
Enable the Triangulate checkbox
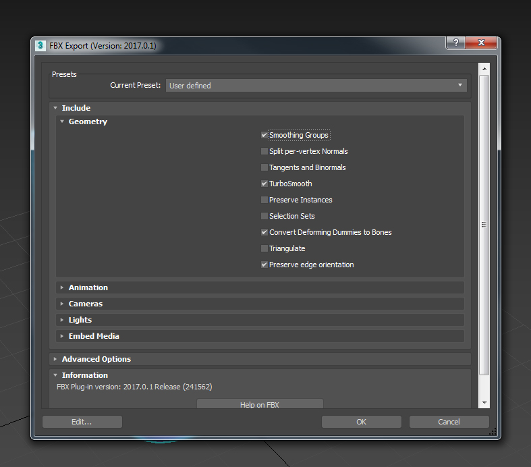click(264, 248)
